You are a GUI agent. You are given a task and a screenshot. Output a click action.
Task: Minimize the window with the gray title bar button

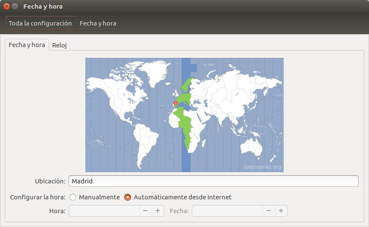[15, 6]
